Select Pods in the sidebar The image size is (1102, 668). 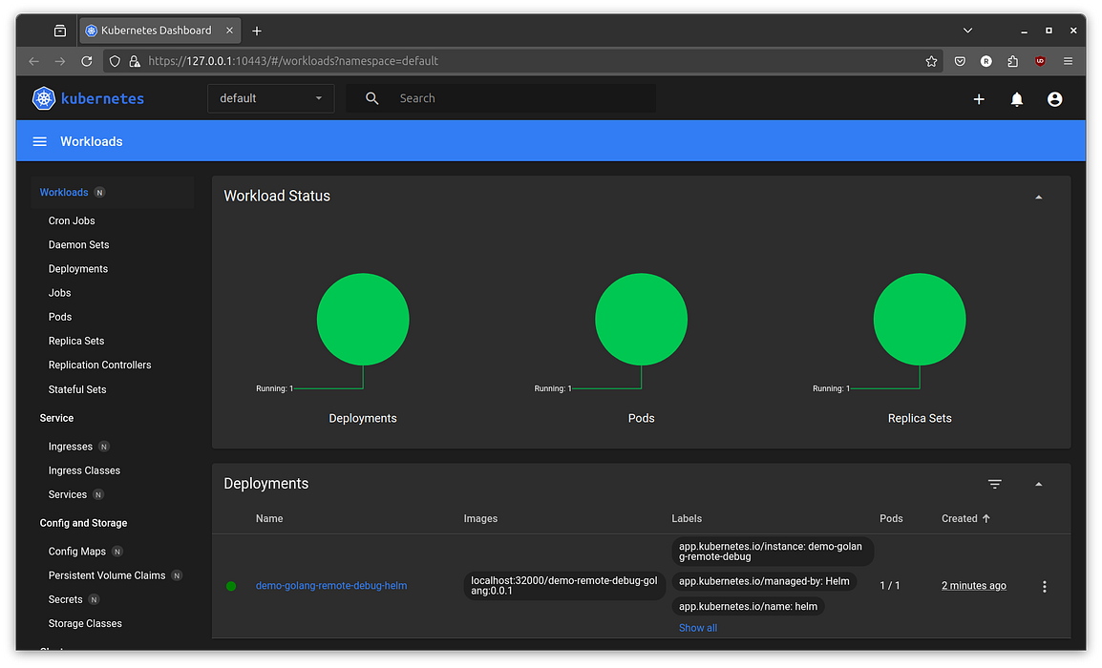[x=59, y=316]
